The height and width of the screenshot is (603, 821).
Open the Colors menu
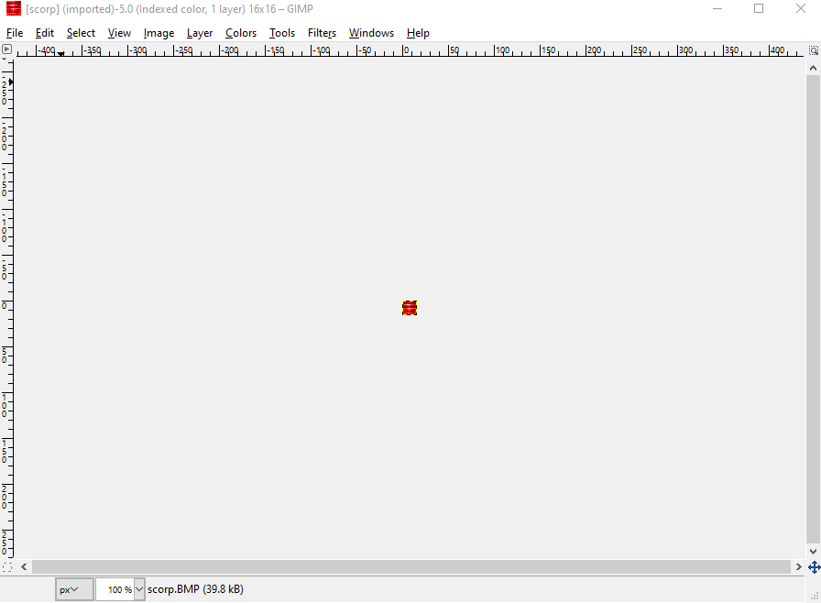(241, 33)
